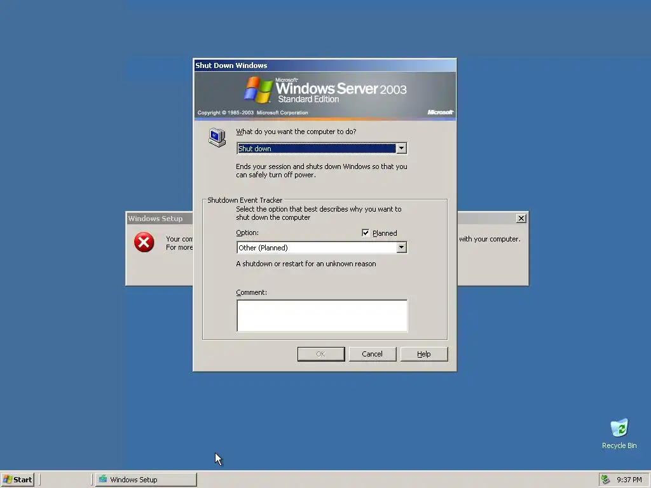
Task: Click the 'Shutdown Event Tracker' group label
Action: [x=245, y=200]
